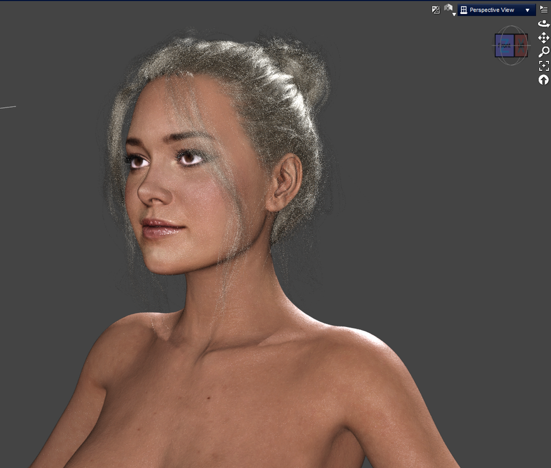Click the reset camera up-arrow icon

(x=543, y=80)
